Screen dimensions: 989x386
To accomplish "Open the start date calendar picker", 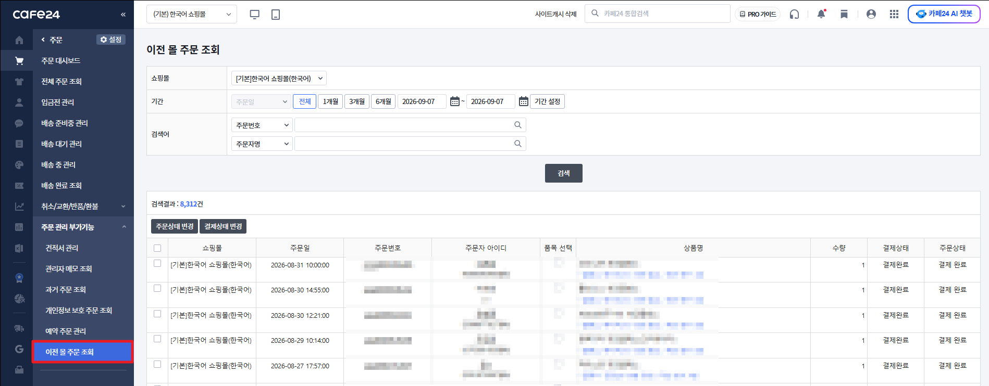I will pyautogui.click(x=455, y=101).
